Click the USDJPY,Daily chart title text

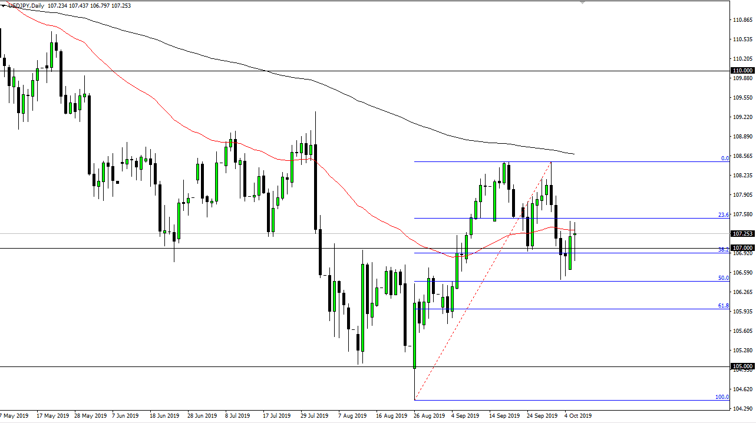point(26,5)
